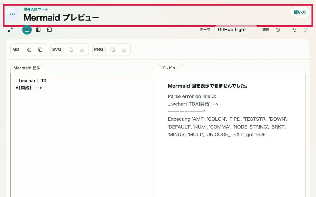
Task: Download the diagram as PNG
Action: point(124,49)
